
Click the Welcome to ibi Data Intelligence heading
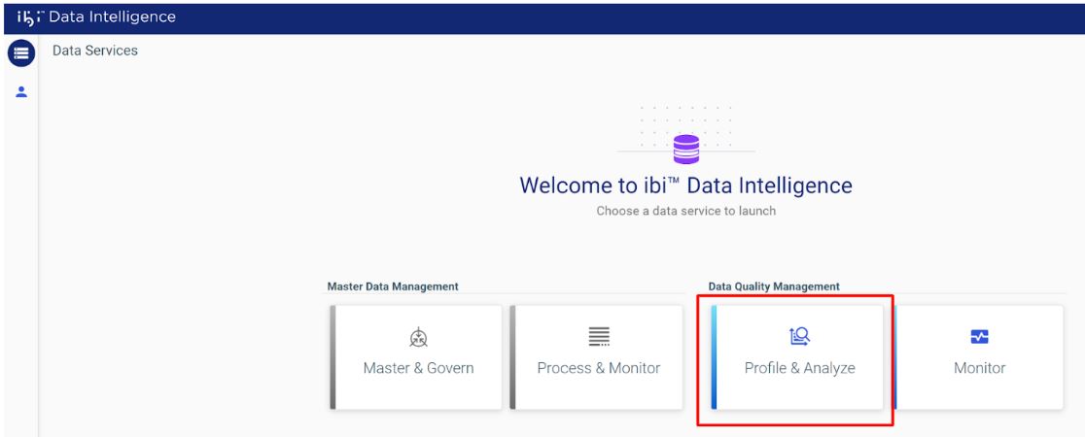pos(685,185)
